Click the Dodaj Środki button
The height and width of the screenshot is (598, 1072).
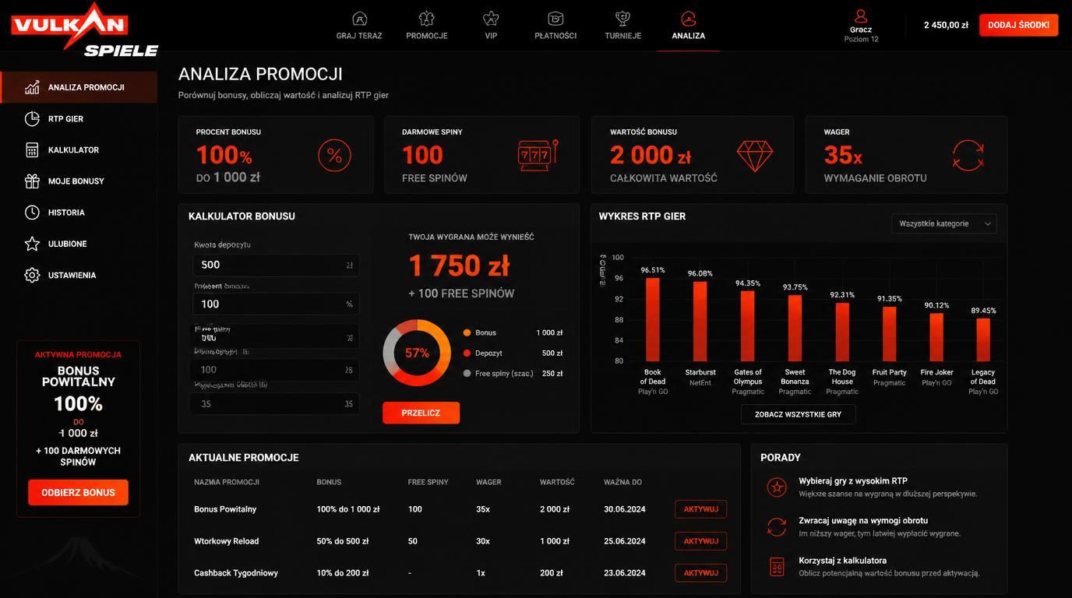1019,25
